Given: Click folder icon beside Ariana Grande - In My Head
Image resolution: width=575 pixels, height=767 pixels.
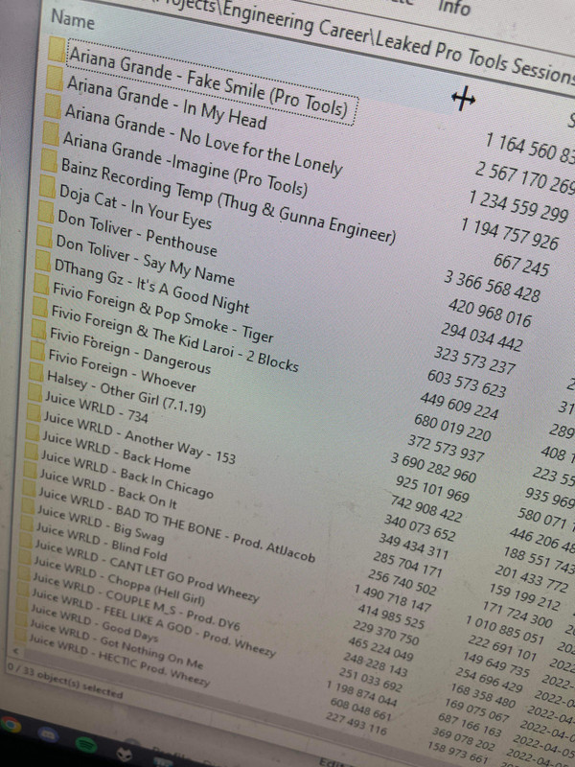Looking at the screenshot, I should [x=55, y=79].
